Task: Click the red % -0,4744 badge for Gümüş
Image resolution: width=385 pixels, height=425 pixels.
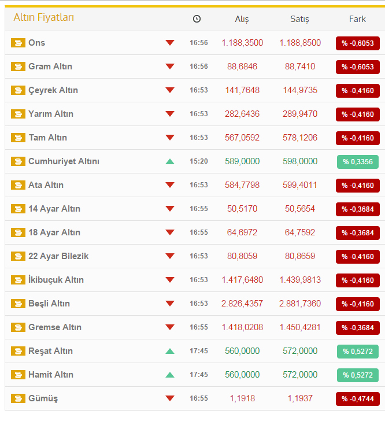Action: point(357,399)
